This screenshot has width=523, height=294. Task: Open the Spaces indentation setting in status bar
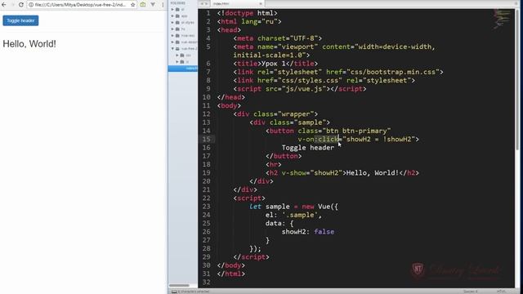tap(470, 292)
